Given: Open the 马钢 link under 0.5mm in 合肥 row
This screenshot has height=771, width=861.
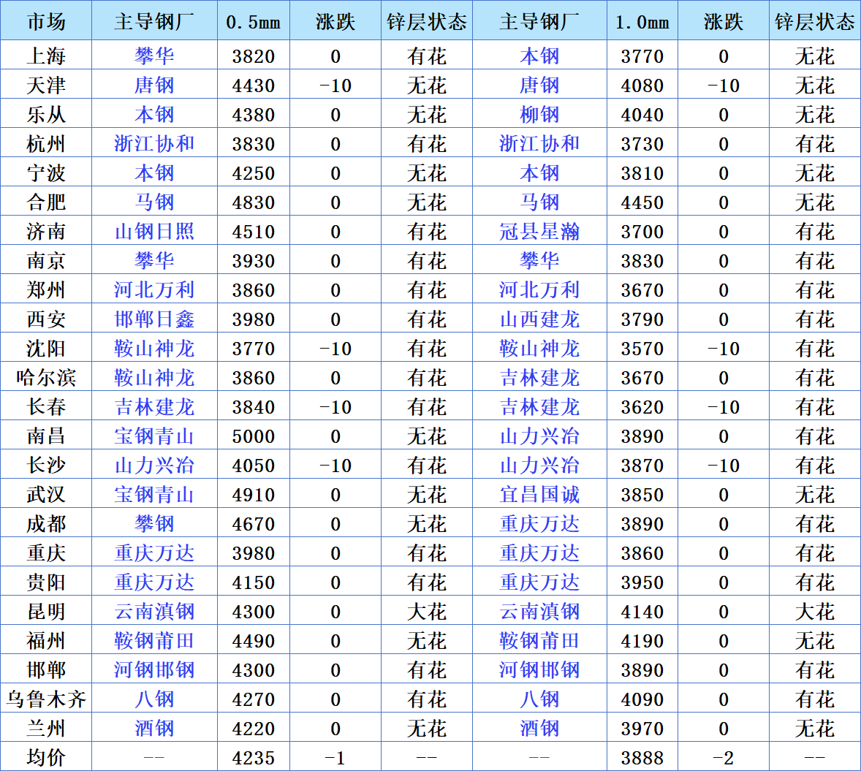Looking at the screenshot, I should pos(154,202).
